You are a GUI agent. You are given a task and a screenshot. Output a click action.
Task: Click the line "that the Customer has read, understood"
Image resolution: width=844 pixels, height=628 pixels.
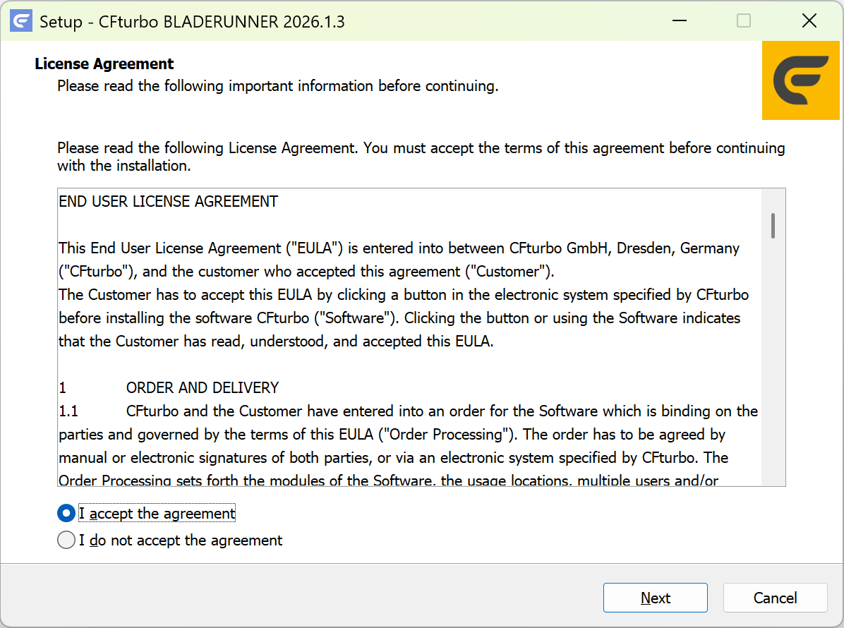(x=276, y=342)
